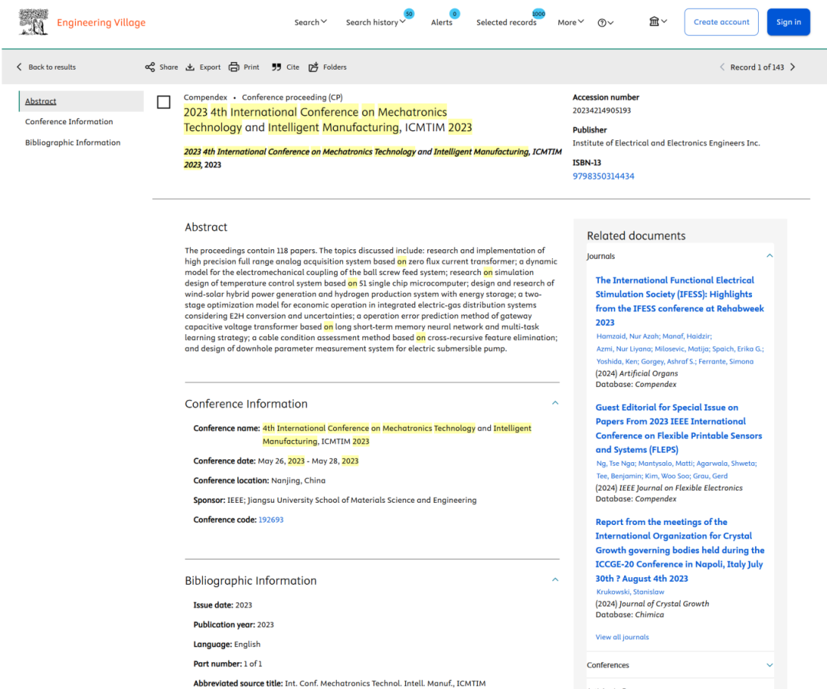The width and height of the screenshot is (827, 689).
Task: Click the Related documents heading
Action: (x=636, y=236)
